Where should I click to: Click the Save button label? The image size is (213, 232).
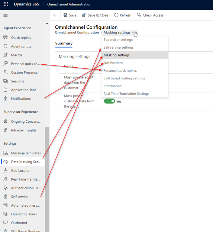(x=73, y=15)
